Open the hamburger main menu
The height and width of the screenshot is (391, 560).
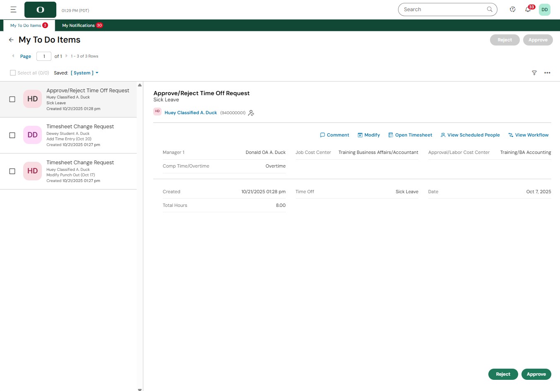pyautogui.click(x=13, y=10)
